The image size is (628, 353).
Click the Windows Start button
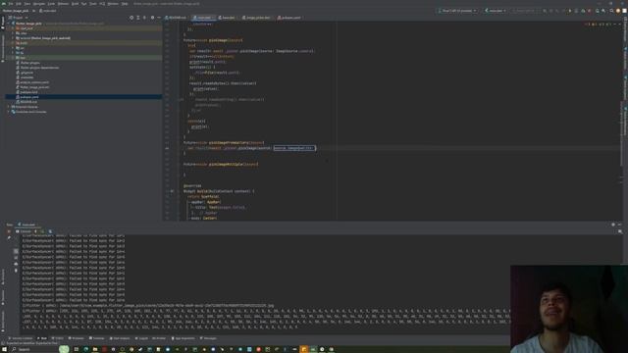pos(4,349)
